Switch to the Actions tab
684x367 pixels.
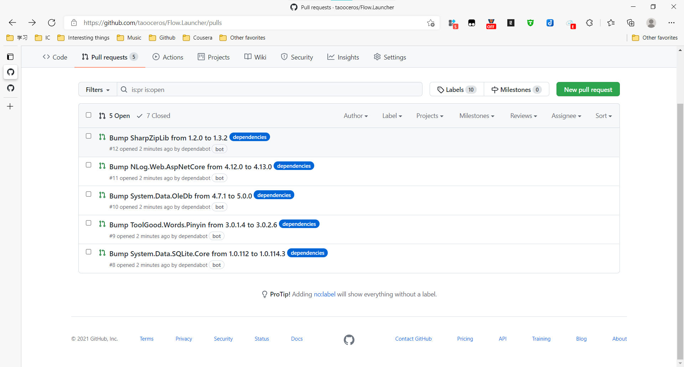point(168,57)
